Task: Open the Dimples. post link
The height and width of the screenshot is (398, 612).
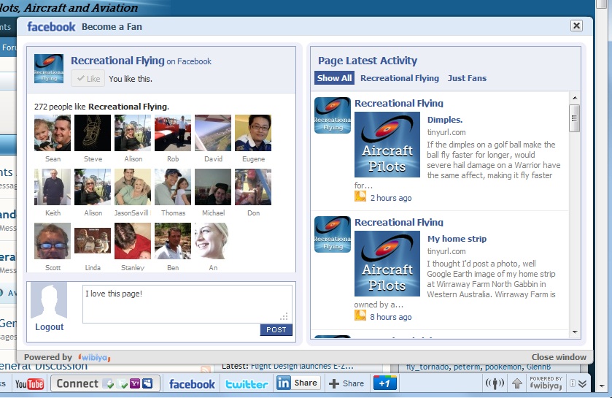Action: pos(444,120)
